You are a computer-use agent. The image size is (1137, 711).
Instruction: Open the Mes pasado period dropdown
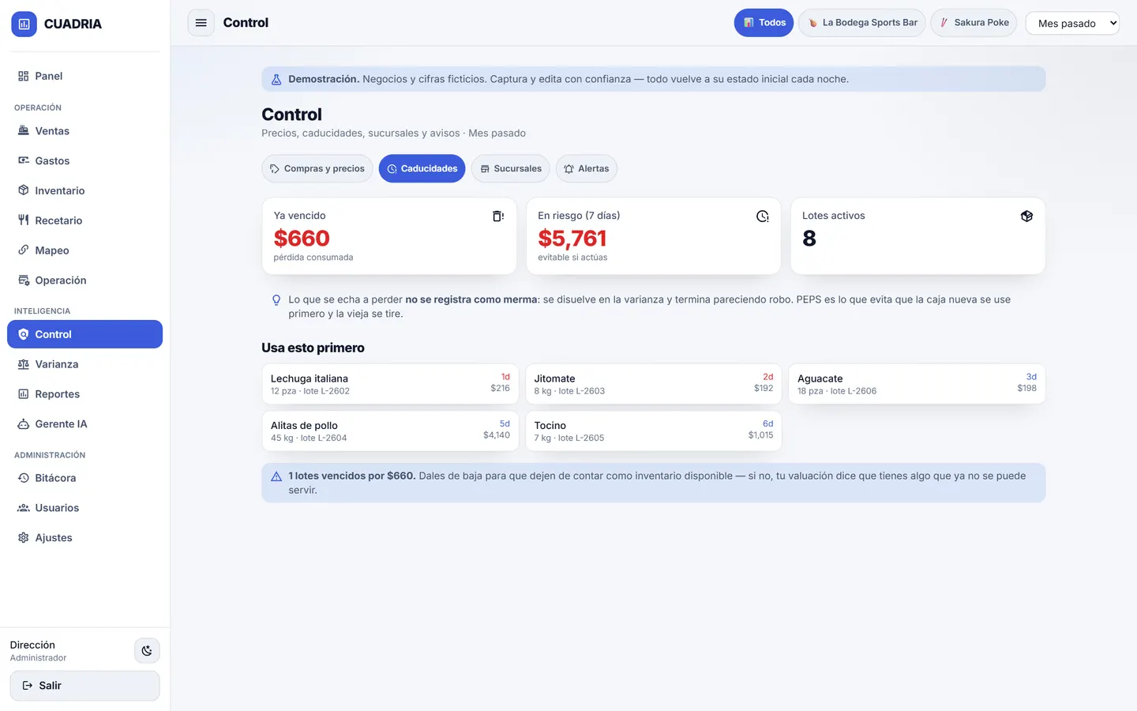1072,23
